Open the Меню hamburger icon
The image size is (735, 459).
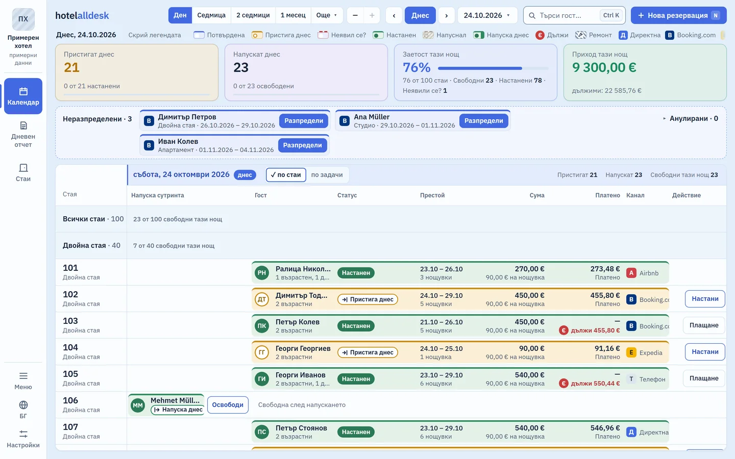[x=23, y=380]
